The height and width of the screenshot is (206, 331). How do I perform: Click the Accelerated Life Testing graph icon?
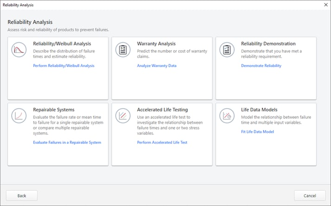click(x=123, y=115)
